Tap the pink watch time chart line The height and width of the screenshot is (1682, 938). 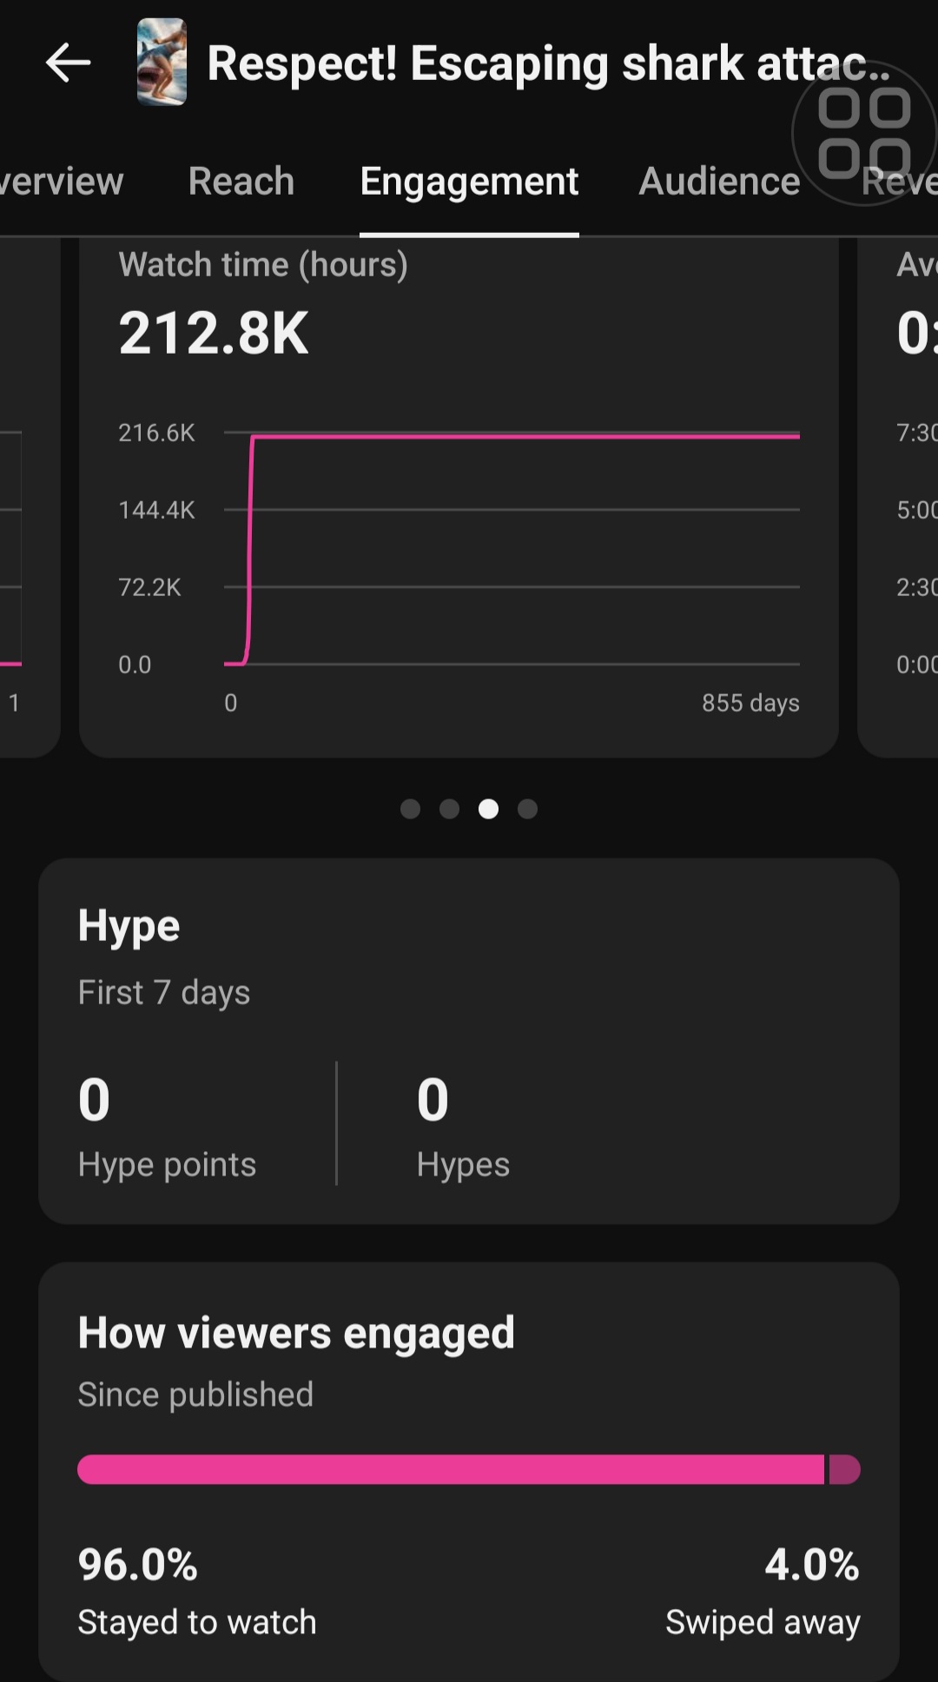pos(525,436)
